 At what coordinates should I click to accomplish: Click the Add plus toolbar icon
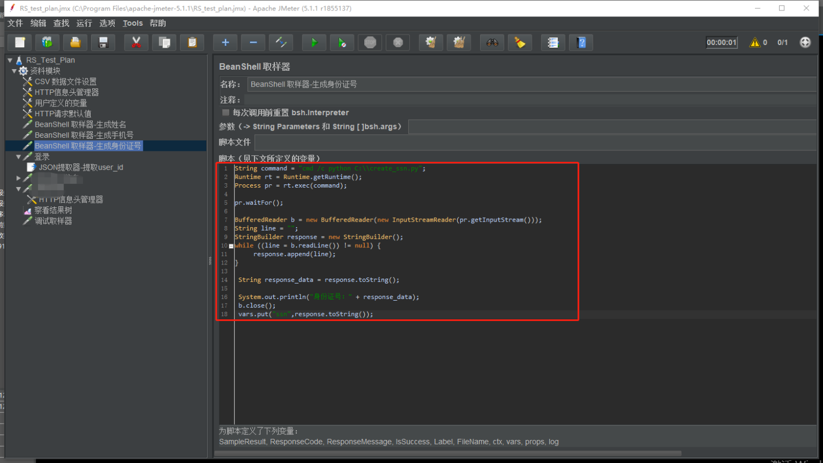[225, 43]
